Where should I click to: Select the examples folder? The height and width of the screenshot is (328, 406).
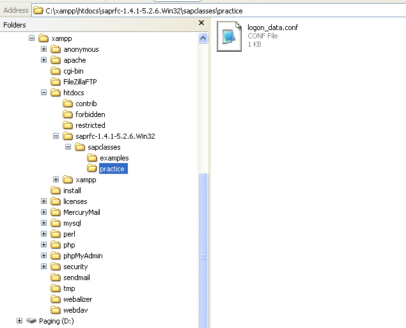pyautogui.click(x=114, y=158)
